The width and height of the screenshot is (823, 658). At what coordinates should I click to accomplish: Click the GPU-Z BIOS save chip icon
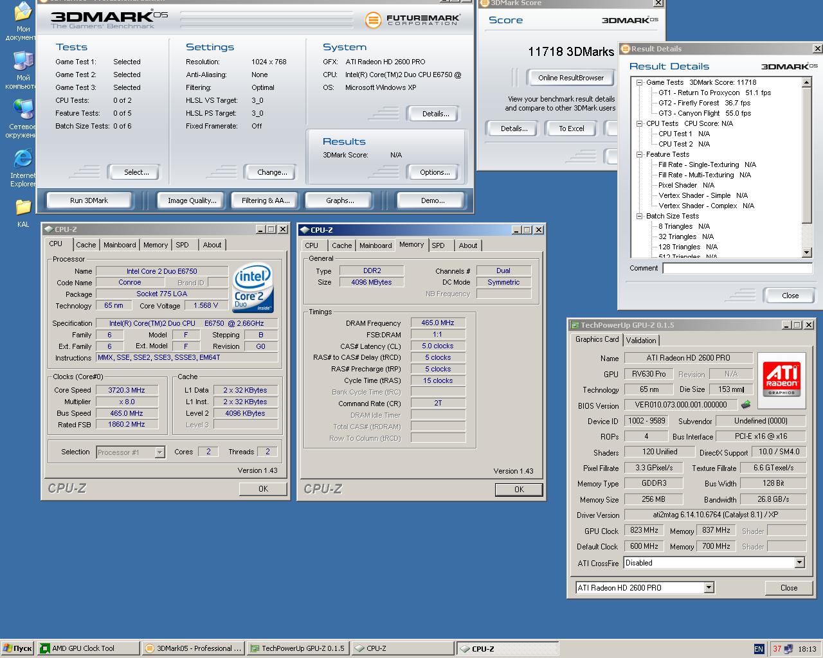tap(746, 405)
